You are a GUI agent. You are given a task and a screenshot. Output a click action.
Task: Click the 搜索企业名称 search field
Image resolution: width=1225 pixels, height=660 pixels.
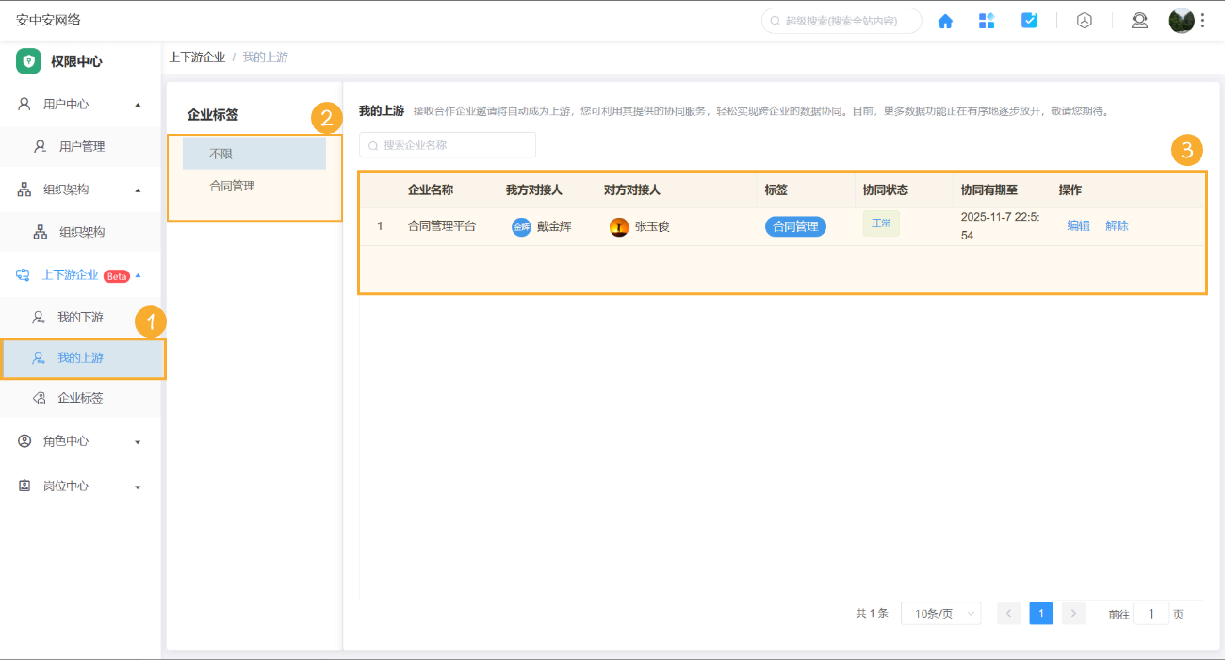[447, 145]
